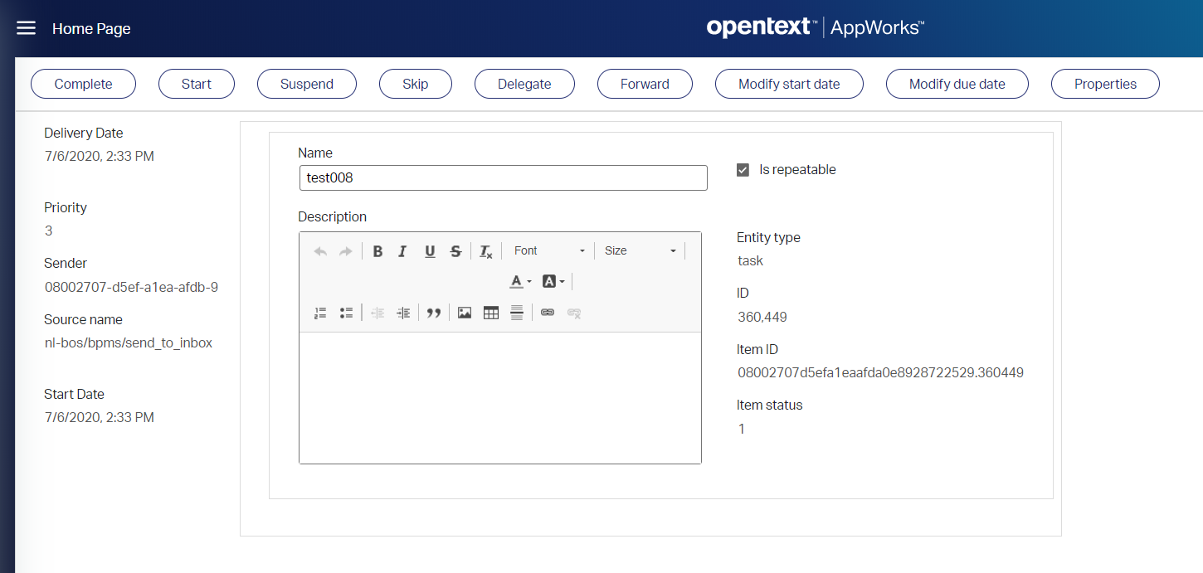Remove formatting with the clear format icon
Image resolution: width=1203 pixels, height=573 pixels.
pos(486,250)
